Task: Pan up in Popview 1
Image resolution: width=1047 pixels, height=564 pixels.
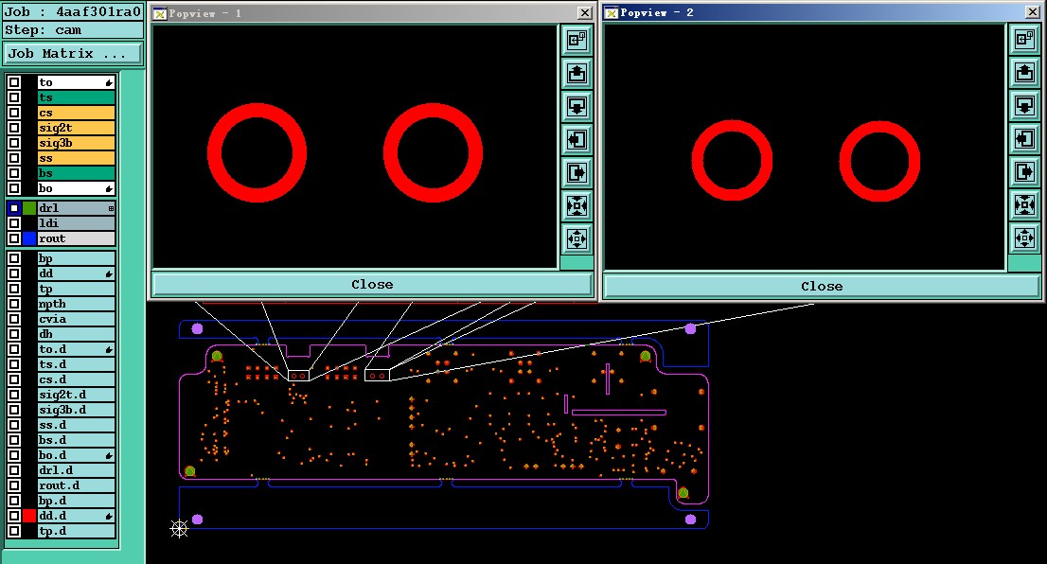Action: point(577,73)
